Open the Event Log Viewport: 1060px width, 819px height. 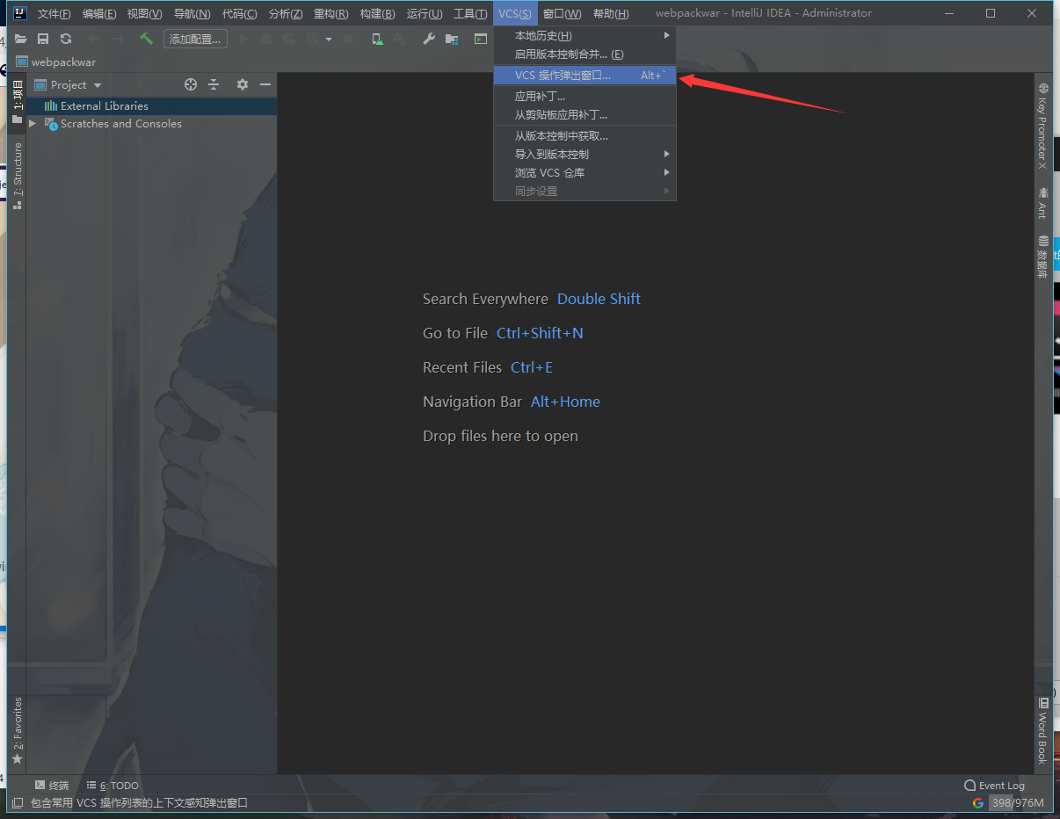click(994, 786)
